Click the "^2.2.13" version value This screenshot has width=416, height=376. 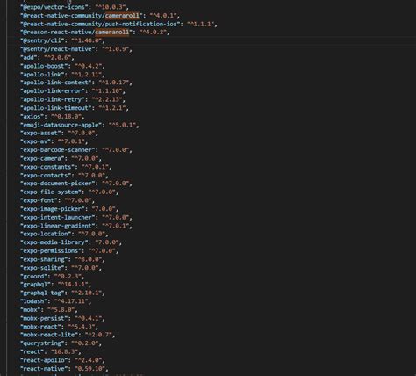point(107,99)
